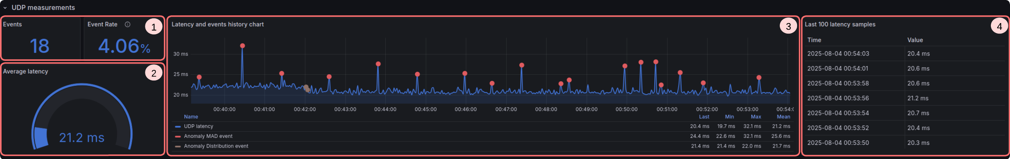This screenshot has width=1010, height=159.
Task: Click the 20 ms y-axis label
Action: 180,95
